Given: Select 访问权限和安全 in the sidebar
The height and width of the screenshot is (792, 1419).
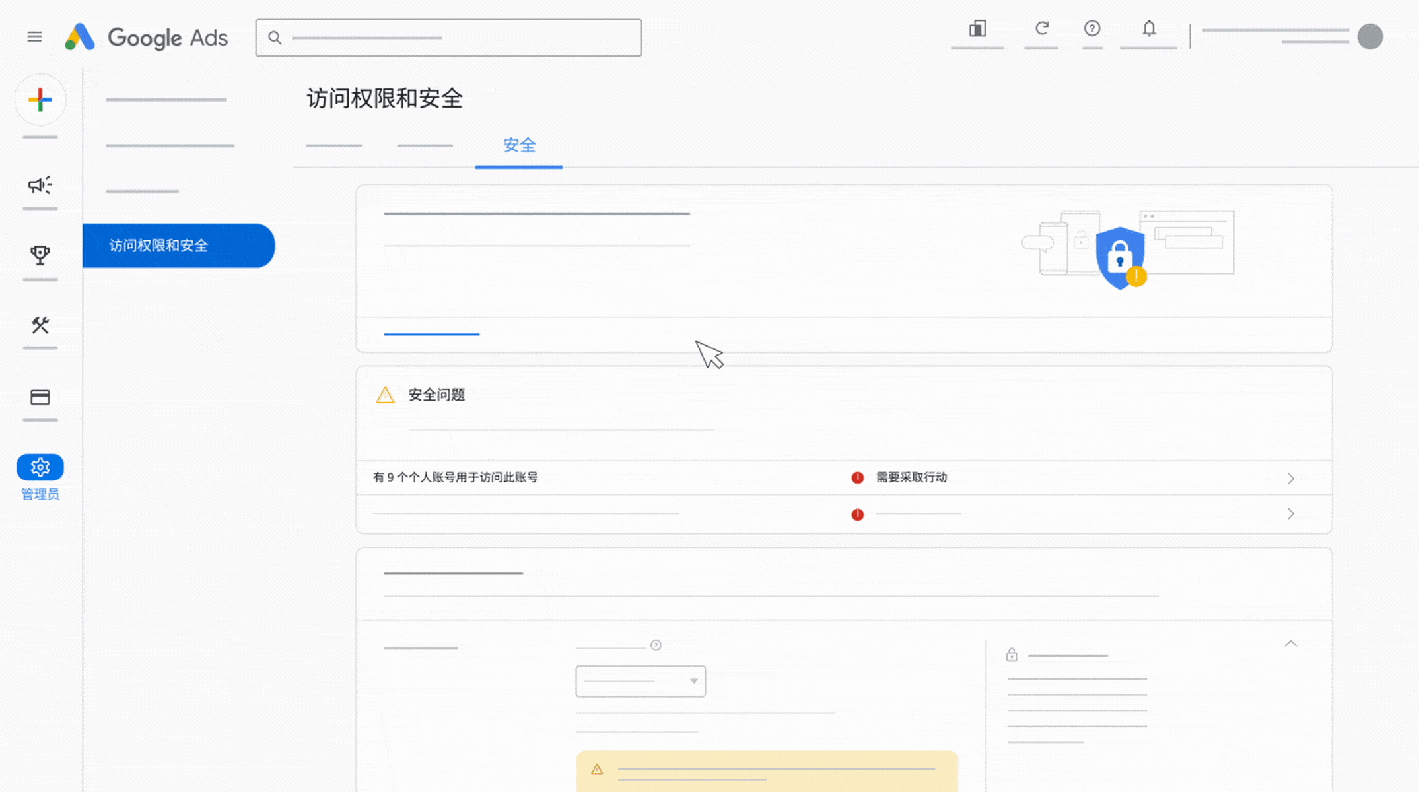Looking at the screenshot, I should 159,246.
